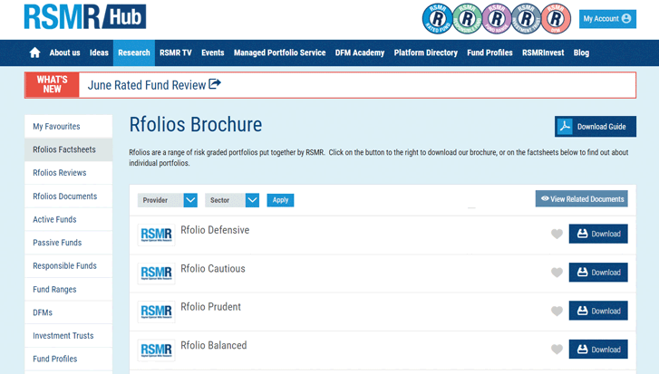Click the grey RSMR Investment Trust badge
659x374 pixels.
coord(526,18)
